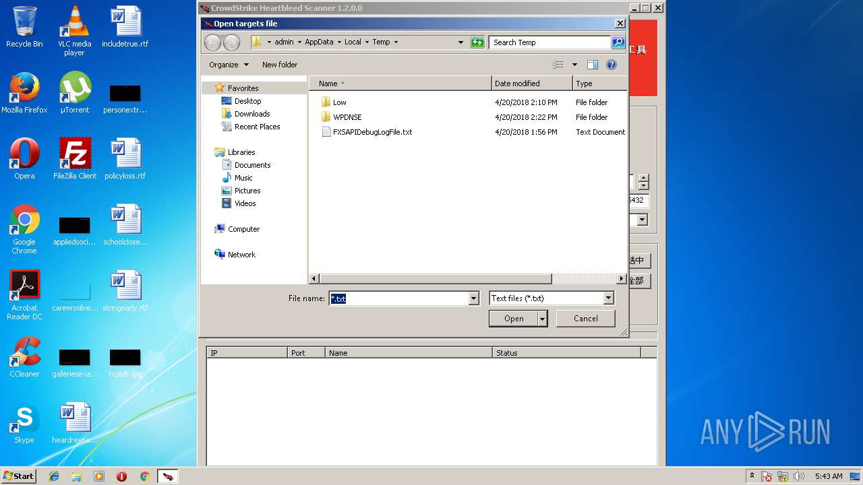Open Google Chrome desktop shortcut
Image resolution: width=863 pixels, height=485 pixels.
[24, 229]
